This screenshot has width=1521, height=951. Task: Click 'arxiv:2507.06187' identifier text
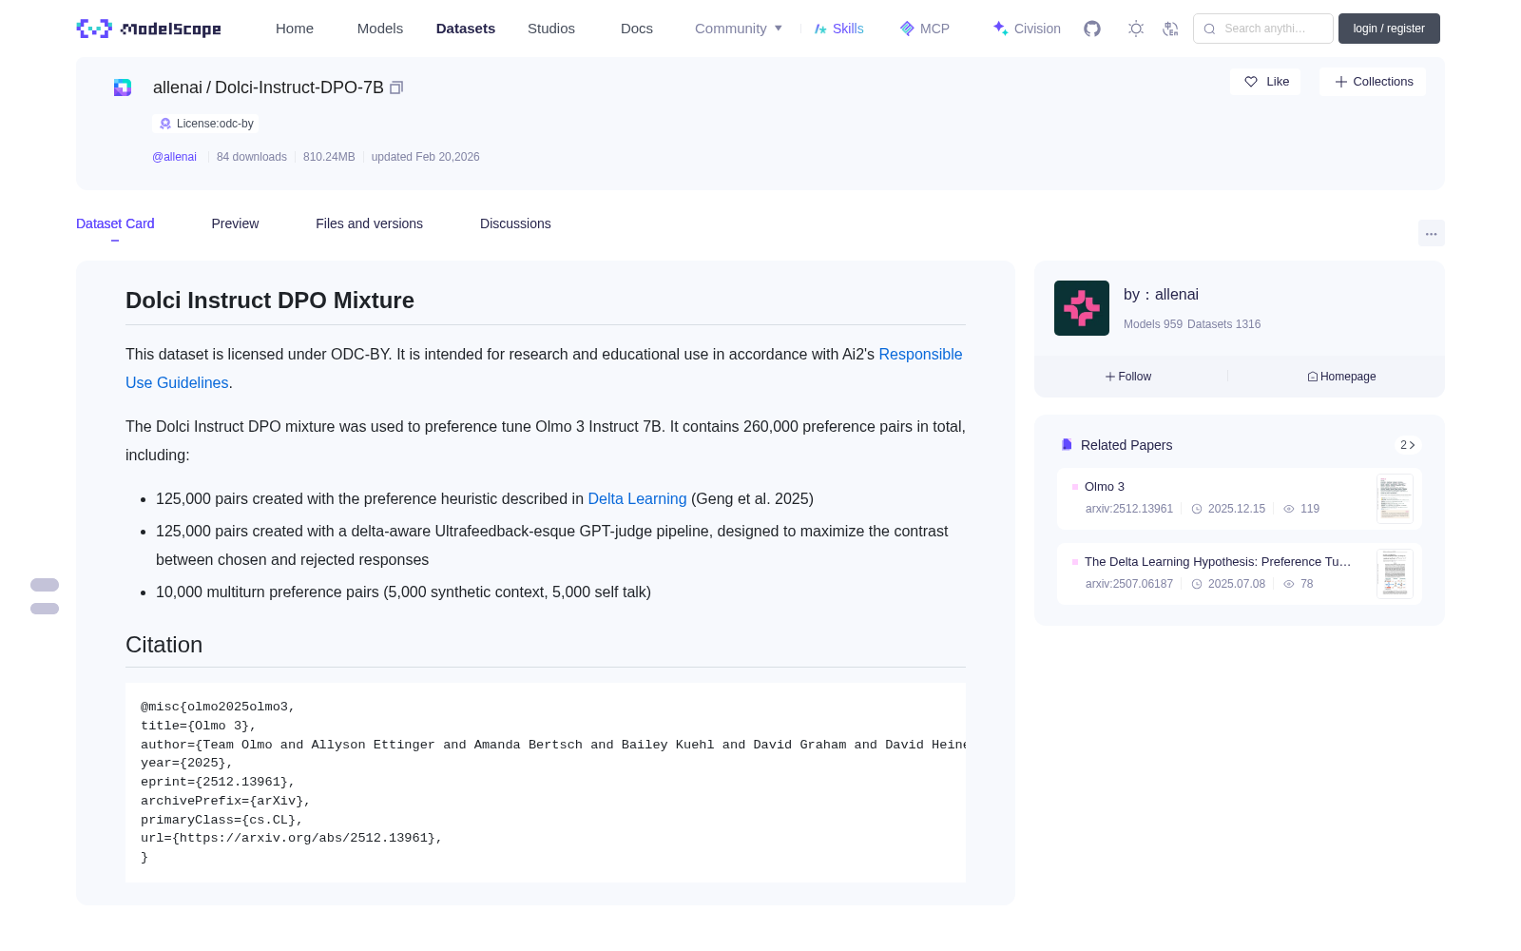(x=1129, y=584)
